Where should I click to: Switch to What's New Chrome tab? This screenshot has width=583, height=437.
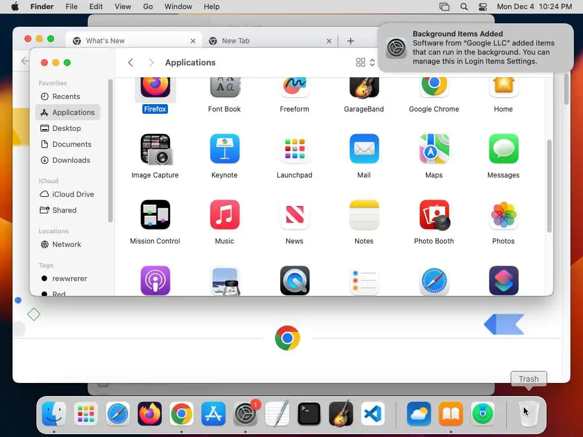[133, 41]
